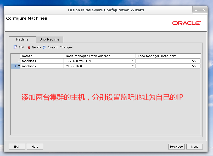Screen dimensions: 213x156
Task: Select row 2 header with arrow indicator
Action: pos(15,66)
